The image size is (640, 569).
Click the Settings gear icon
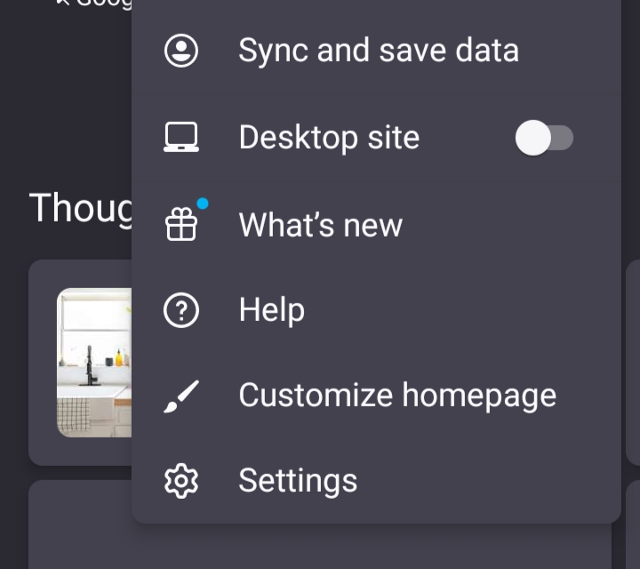pos(181,481)
